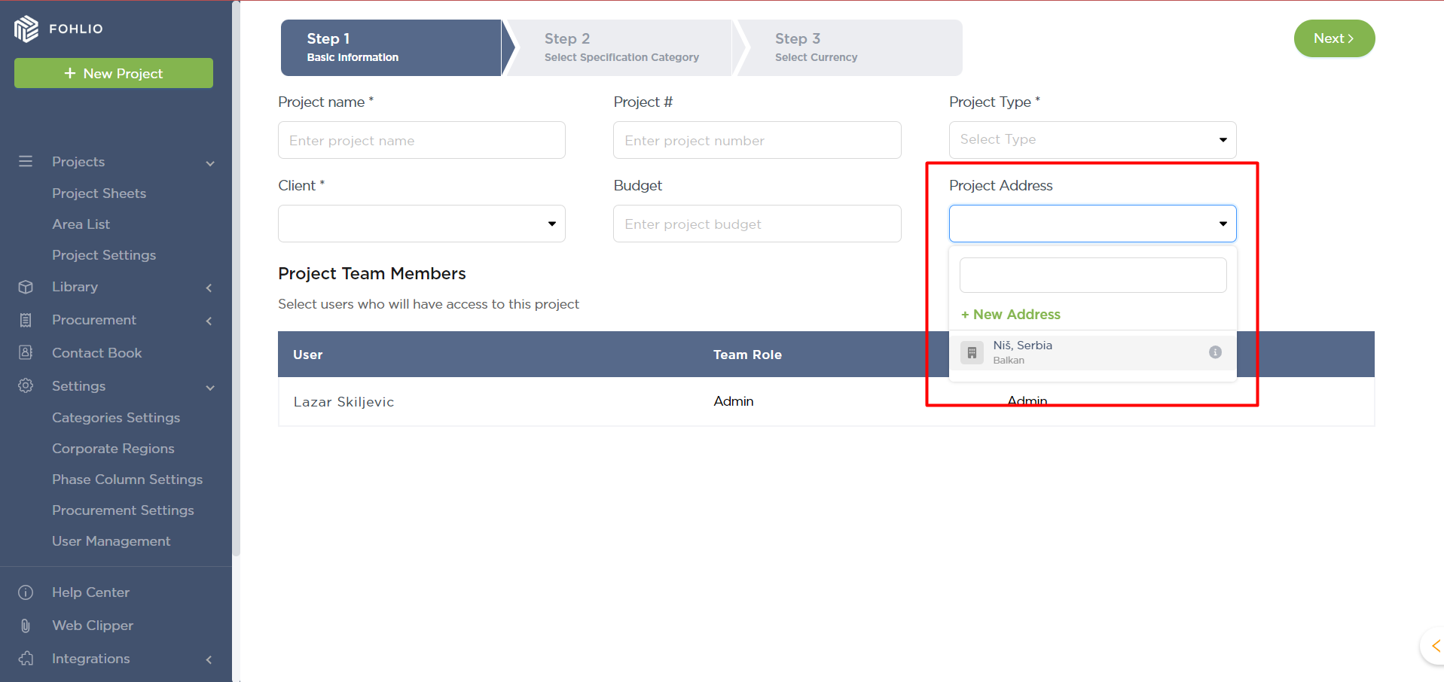Collapse the Projects menu chevron
The height and width of the screenshot is (682, 1444).
click(x=210, y=163)
